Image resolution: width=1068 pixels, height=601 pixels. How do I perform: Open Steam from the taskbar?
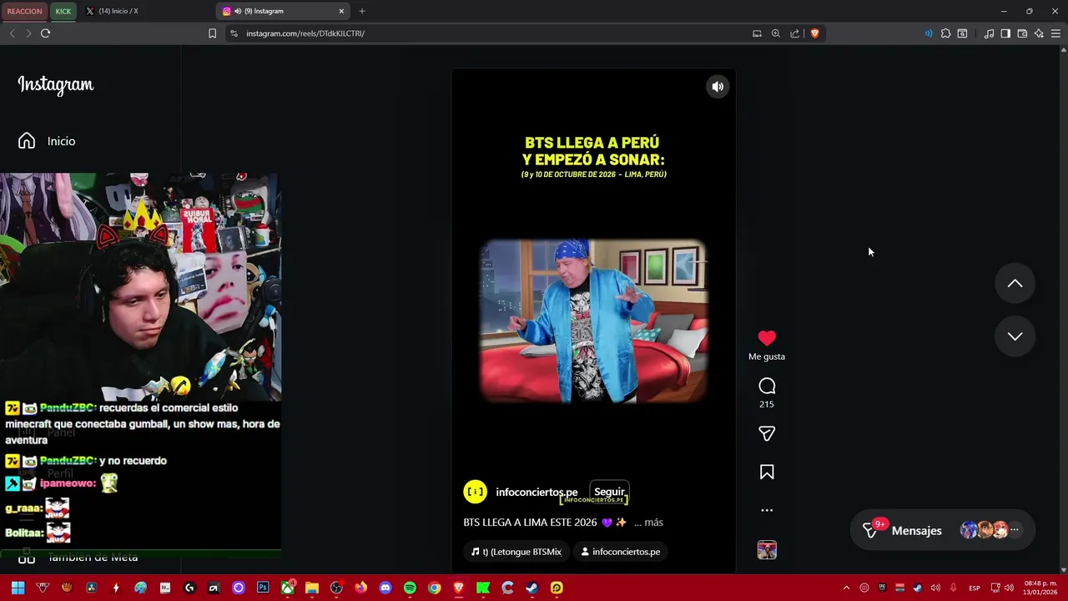click(531, 588)
